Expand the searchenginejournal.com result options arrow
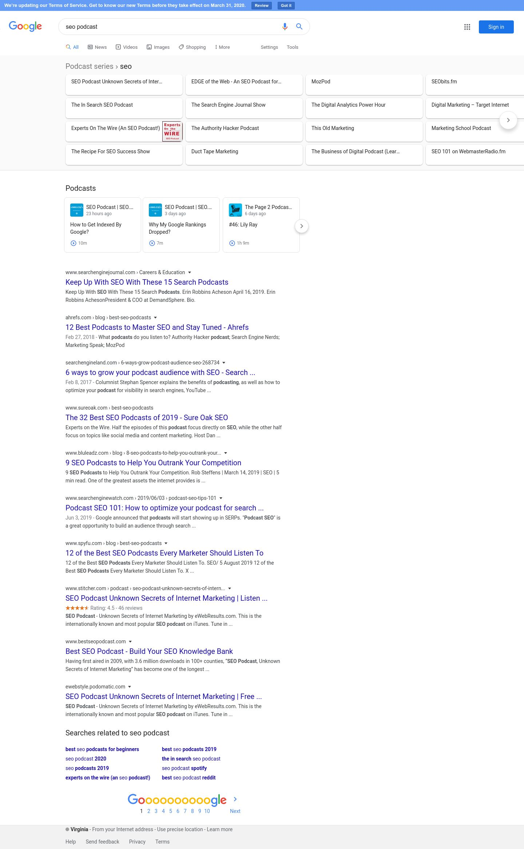This screenshot has height=849, width=524. (x=190, y=272)
